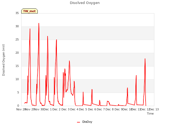Click the y-axis value 10
The image size is (170, 127).
[x=17, y=79]
